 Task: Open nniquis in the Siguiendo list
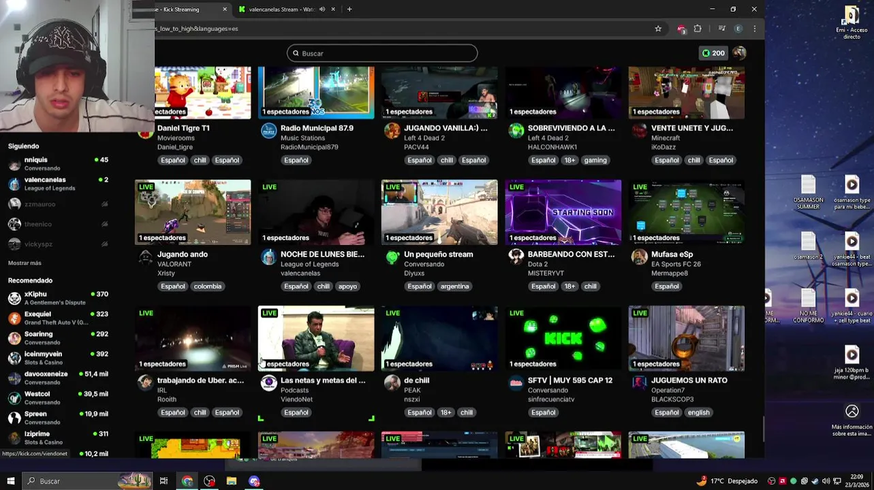tap(59, 163)
